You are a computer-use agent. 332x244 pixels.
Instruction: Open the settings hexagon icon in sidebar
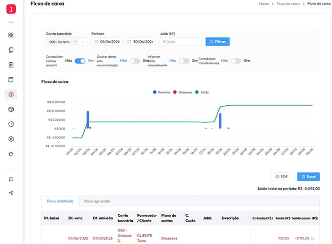click(11, 139)
